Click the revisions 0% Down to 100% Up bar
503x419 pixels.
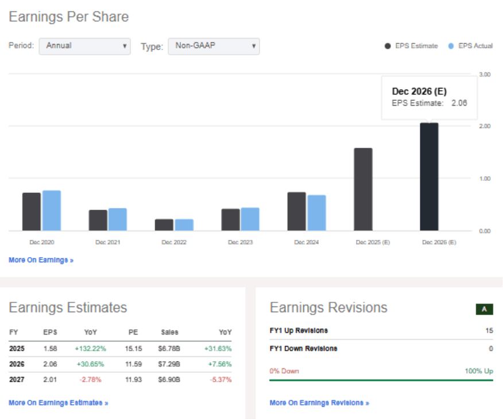pos(381,380)
